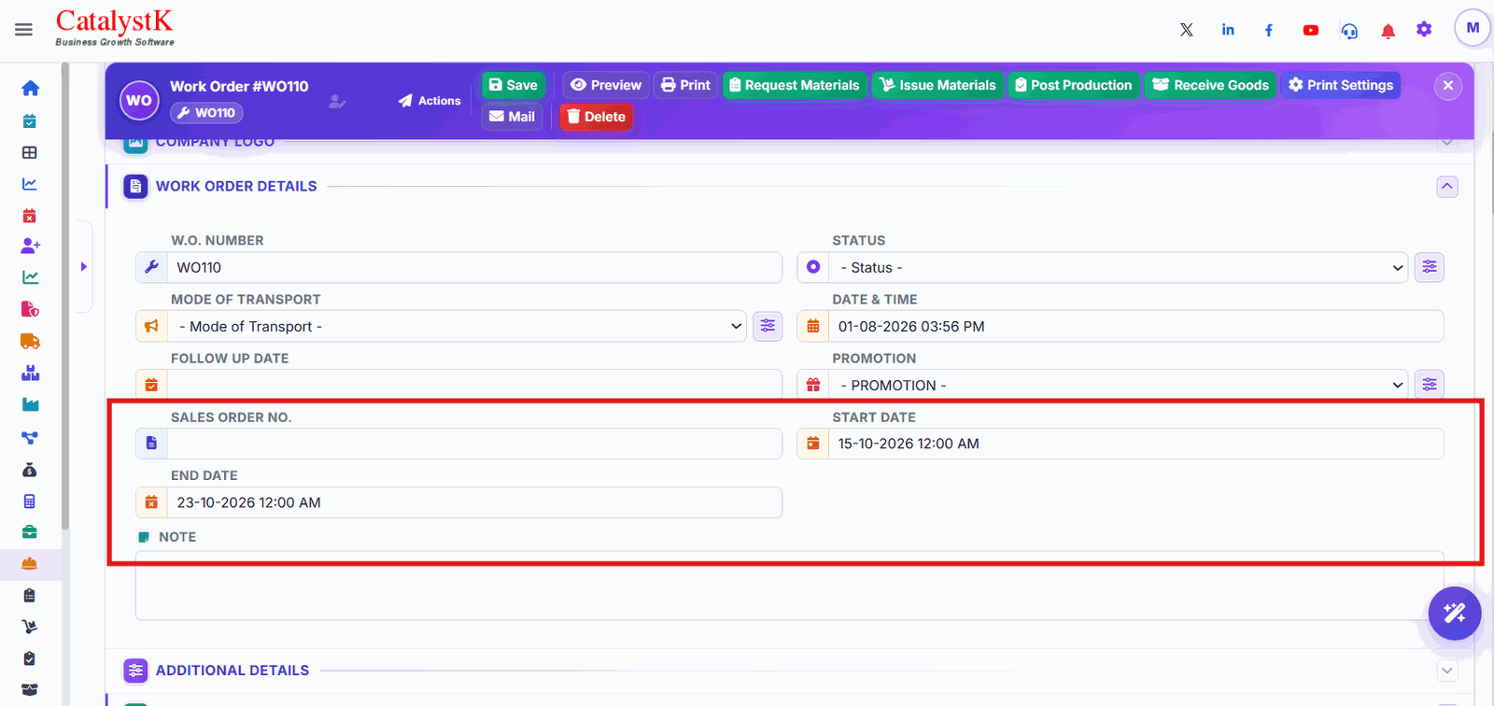Open Status options settings button

tap(1430, 267)
